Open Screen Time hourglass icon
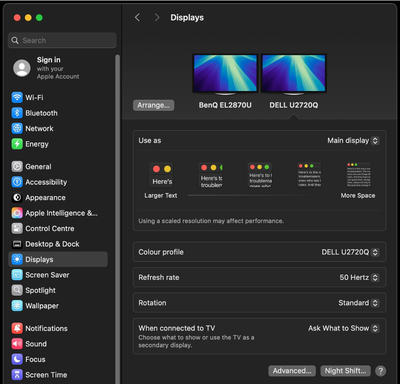The image size is (400, 384). [17, 375]
